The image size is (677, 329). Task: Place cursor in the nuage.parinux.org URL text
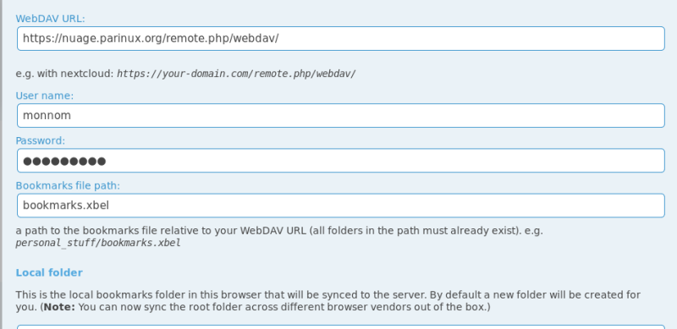tap(151, 38)
